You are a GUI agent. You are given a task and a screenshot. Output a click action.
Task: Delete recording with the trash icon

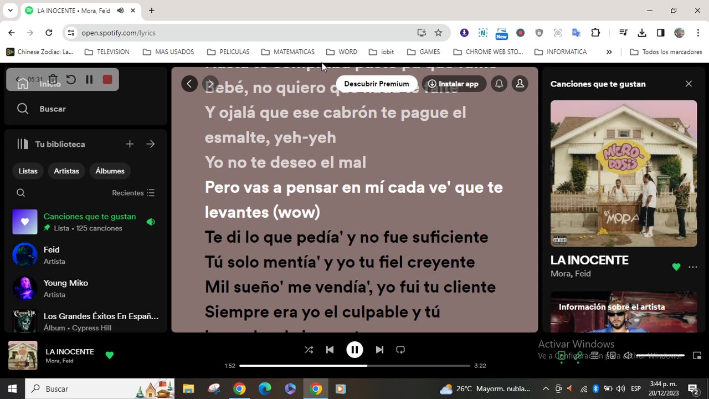coord(53,79)
